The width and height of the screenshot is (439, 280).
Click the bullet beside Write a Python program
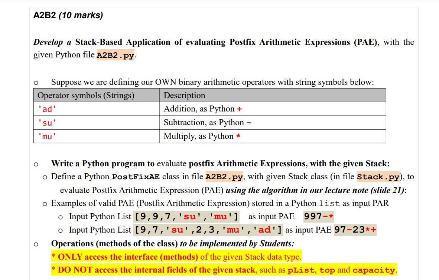[36, 164]
